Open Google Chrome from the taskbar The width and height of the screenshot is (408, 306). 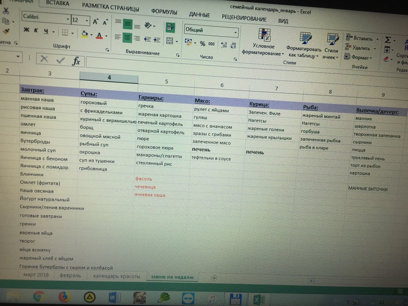pos(39,296)
